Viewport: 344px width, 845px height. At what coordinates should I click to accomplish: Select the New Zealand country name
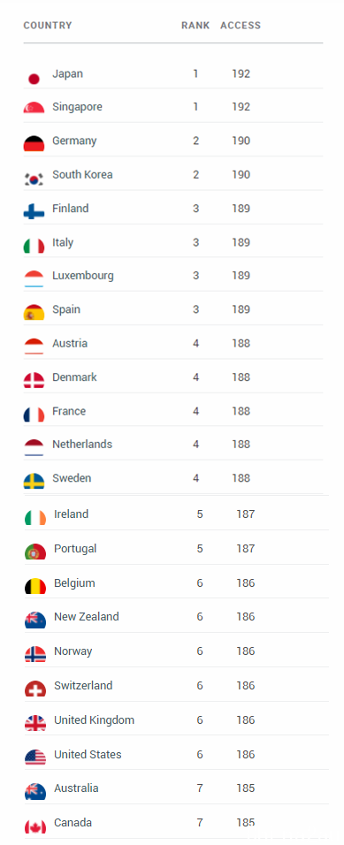click(87, 616)
